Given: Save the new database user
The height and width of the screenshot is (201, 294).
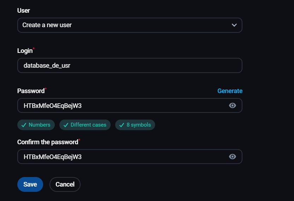Looking at the screenshot, I should [30, 184].
